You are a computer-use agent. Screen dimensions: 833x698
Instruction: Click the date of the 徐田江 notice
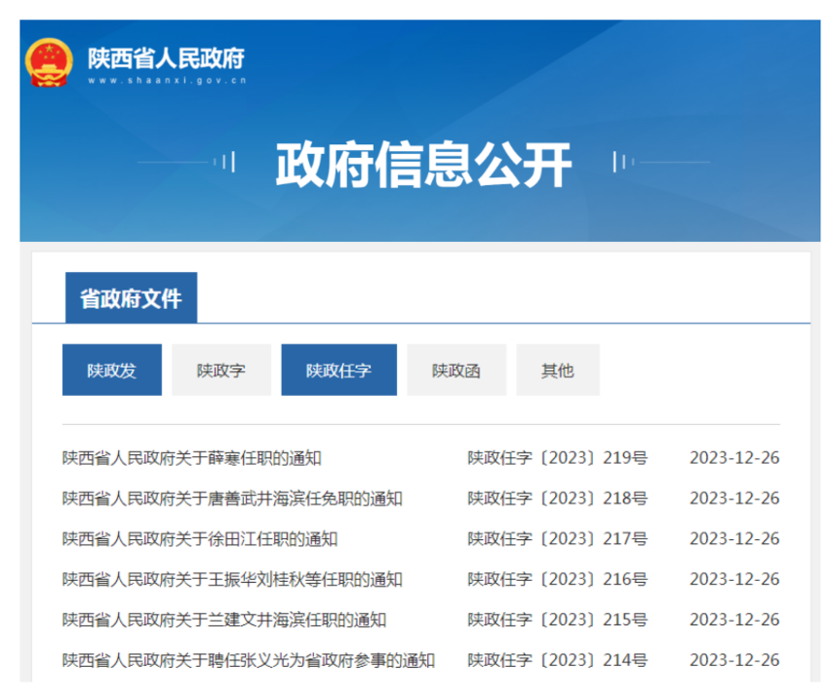[x=734, y=539]
